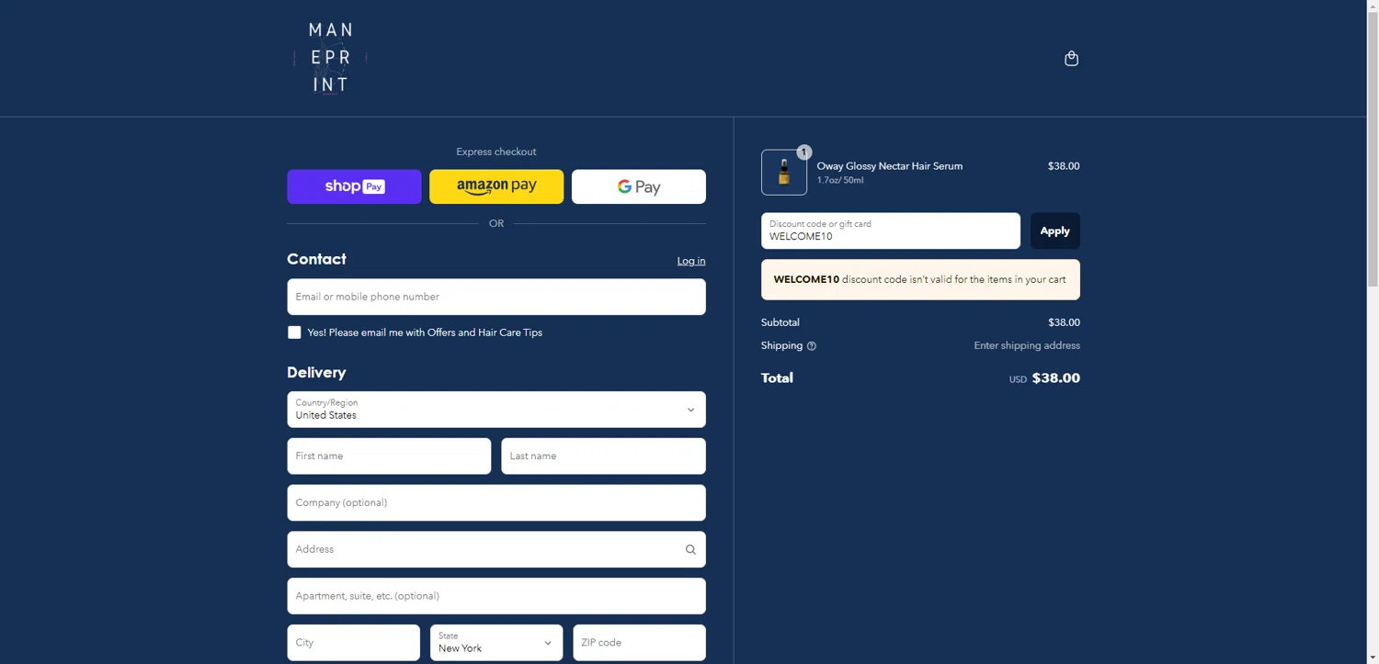Focus the Last name field
Screen dimensions: 1379x664
[x=603, y=456]
